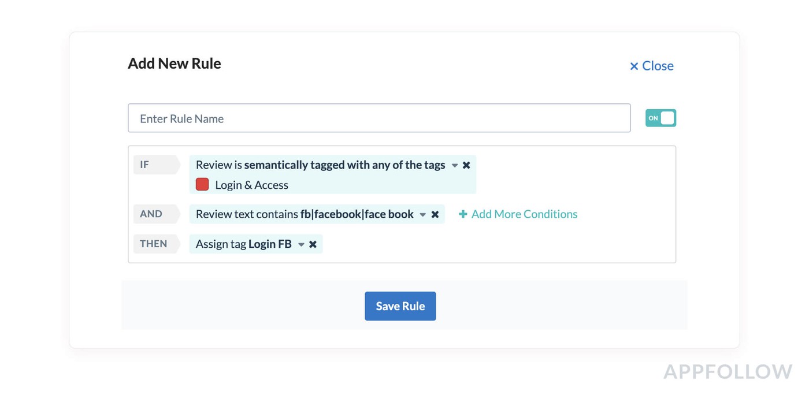Close the Add New Rule dialog
809x395 pixels.
[x=651, y=66]
